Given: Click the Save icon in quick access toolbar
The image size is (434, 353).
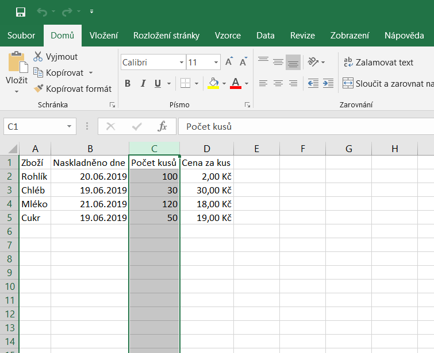Looking at the screenshot, I should pyautogui.click(x=21, y=12).
